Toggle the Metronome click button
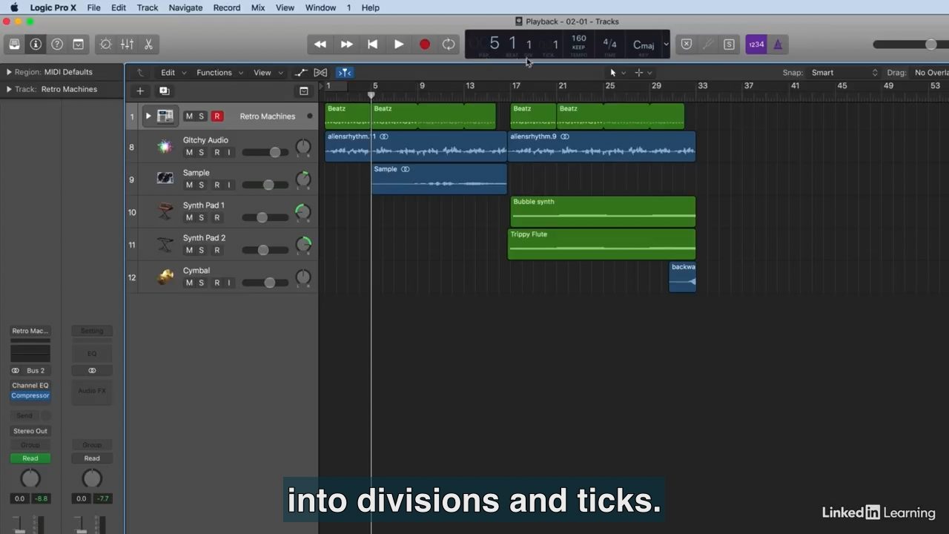The height and width of the screenshot is (534, 949). [778, 44]
